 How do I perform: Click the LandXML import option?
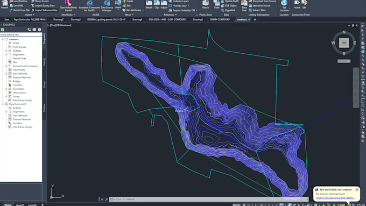coord(16,5)
